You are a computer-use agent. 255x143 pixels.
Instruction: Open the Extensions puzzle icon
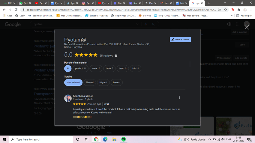pyautogui.click(x=239, y=10)
